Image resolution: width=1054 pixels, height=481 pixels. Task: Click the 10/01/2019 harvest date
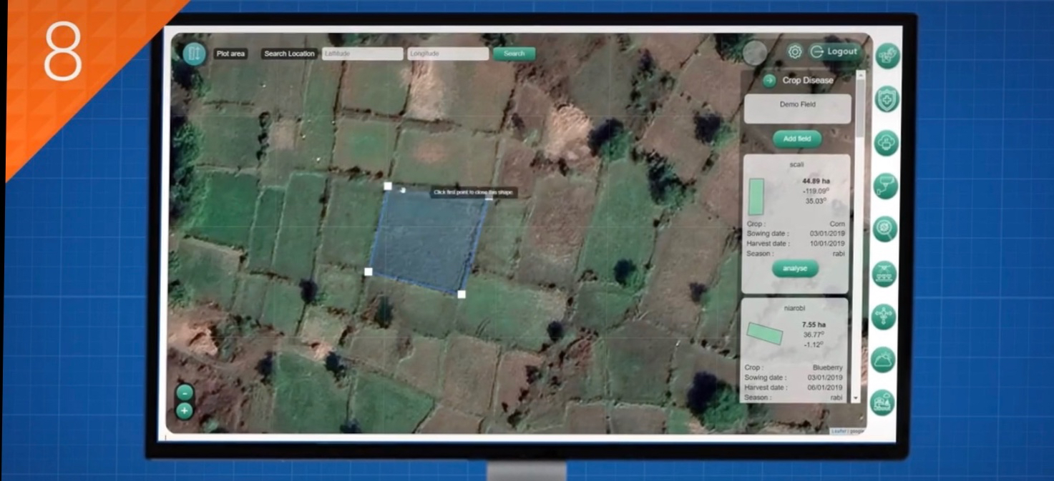coord(827,244)
